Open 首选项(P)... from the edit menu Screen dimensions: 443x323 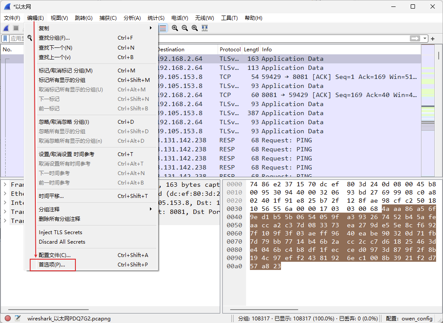pos(52,264)
